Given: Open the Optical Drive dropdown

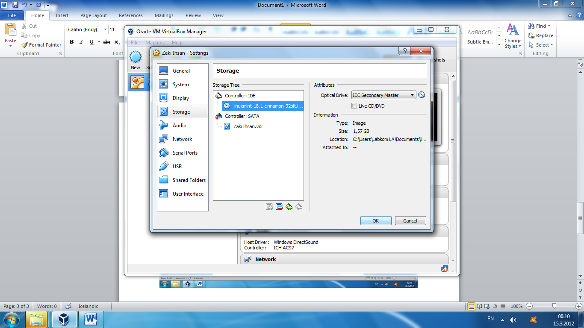Looking at the screenshot, I should [x=383, y=95].
